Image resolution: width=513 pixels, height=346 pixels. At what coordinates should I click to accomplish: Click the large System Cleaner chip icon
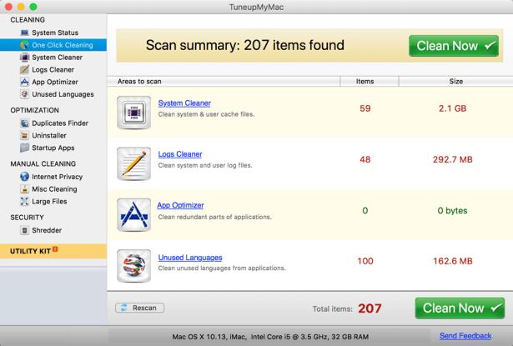coord(133,113)
